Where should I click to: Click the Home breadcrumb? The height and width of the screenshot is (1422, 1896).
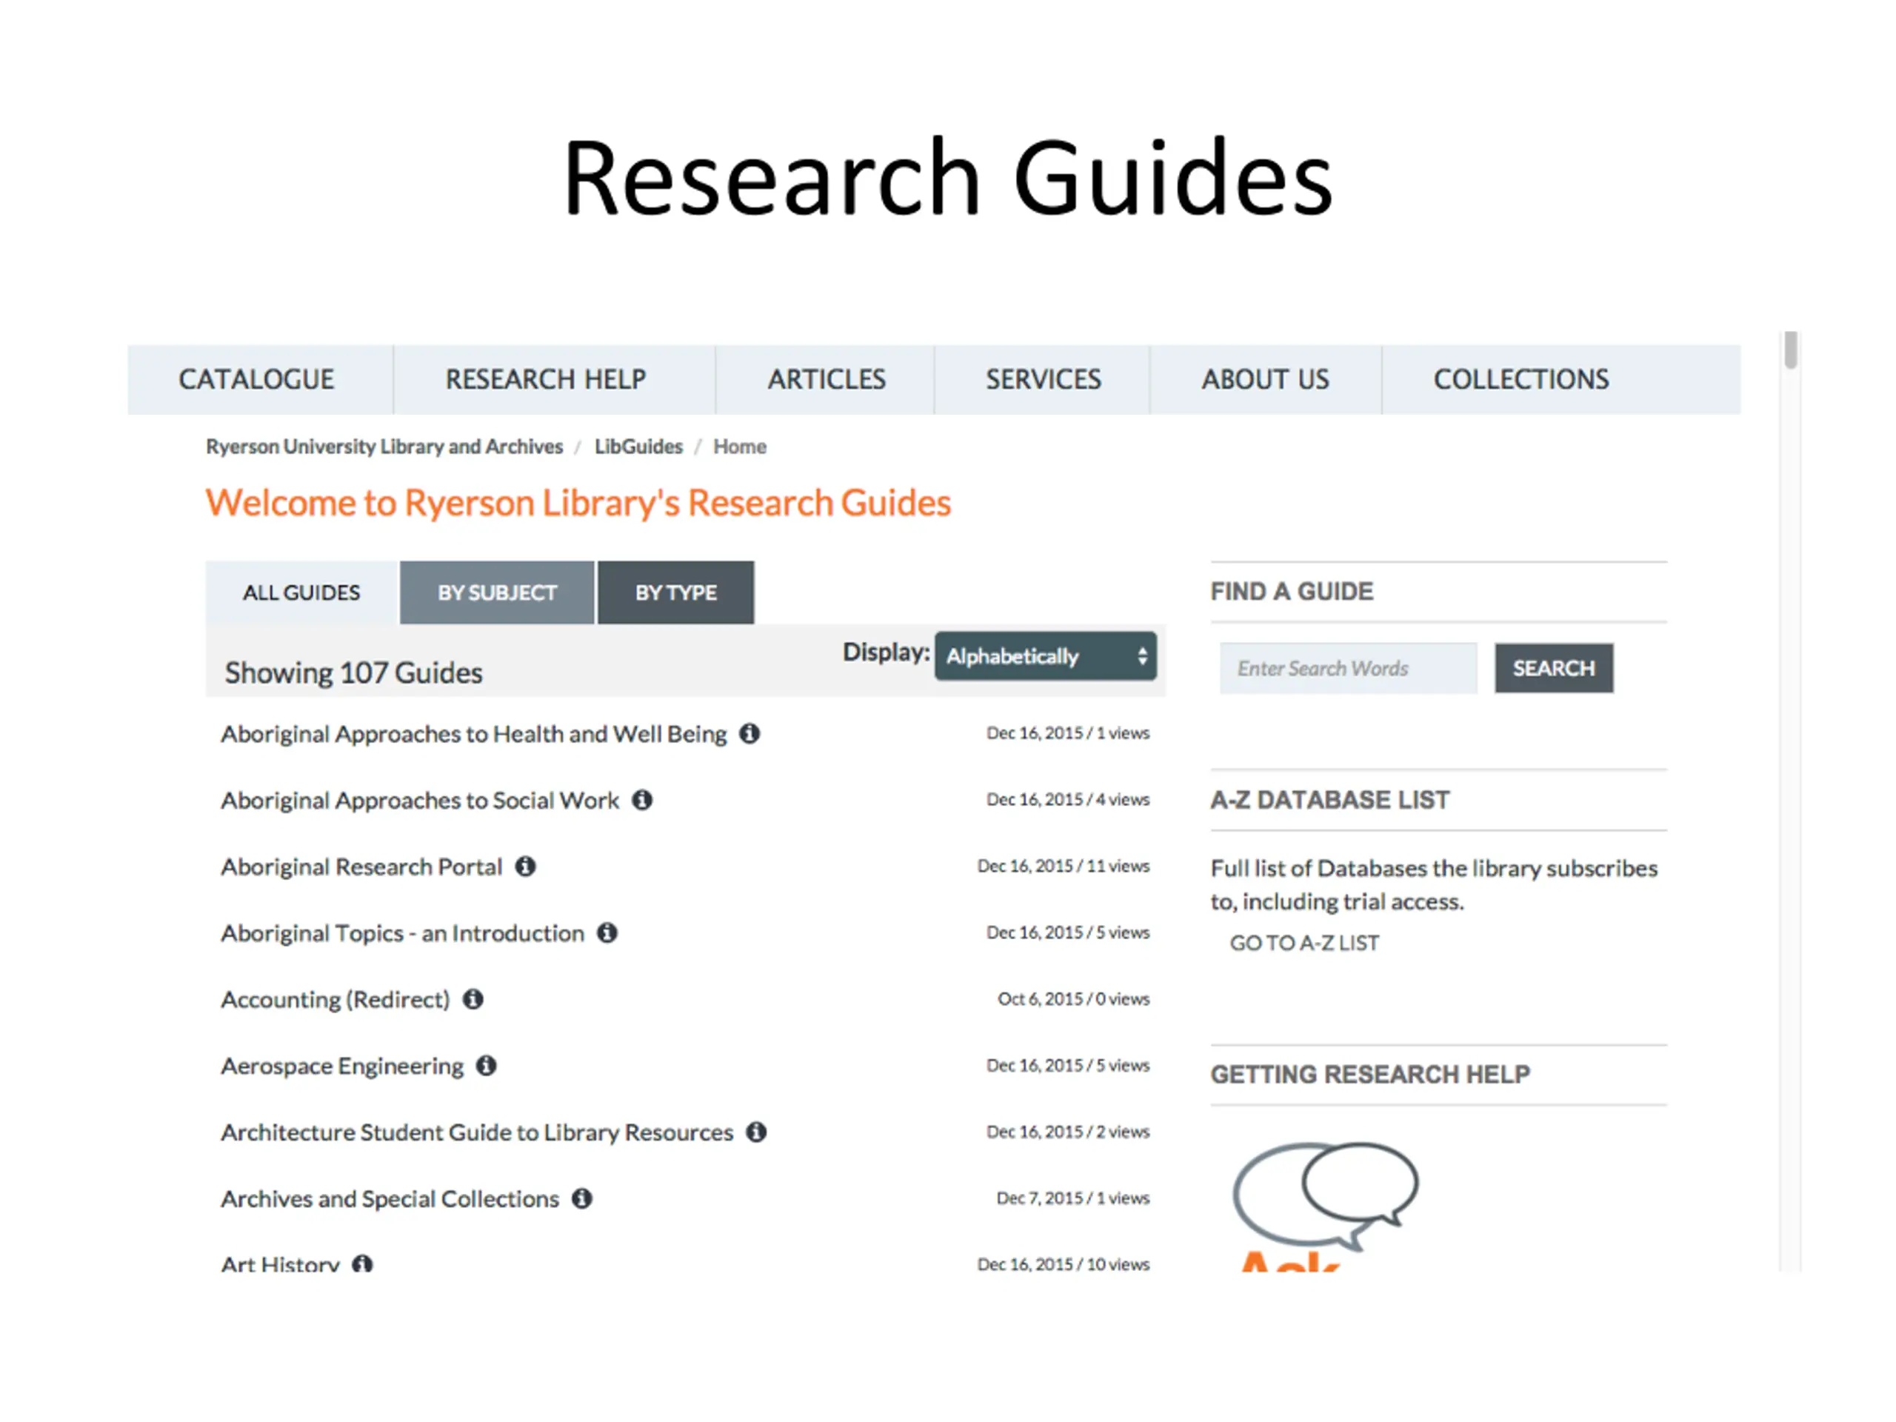click(740, 447)
